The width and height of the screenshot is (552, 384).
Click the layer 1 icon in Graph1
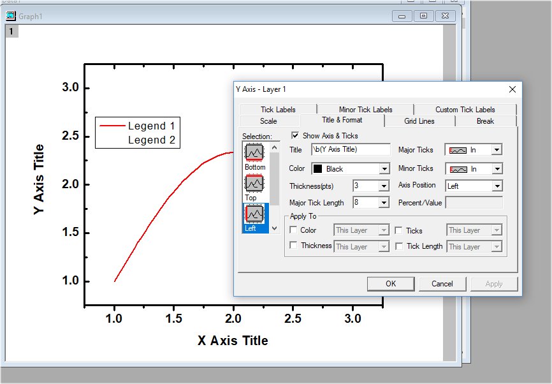tap(11, 31)
